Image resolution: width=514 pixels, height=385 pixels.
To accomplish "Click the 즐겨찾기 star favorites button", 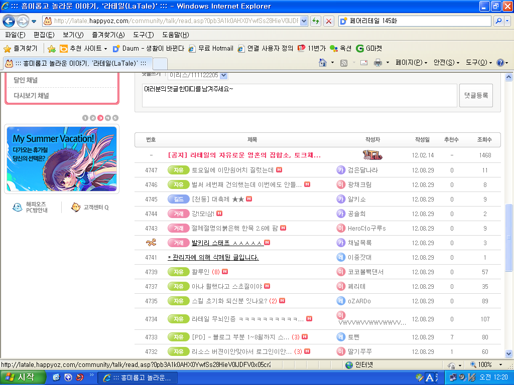I will coord(21,49).
